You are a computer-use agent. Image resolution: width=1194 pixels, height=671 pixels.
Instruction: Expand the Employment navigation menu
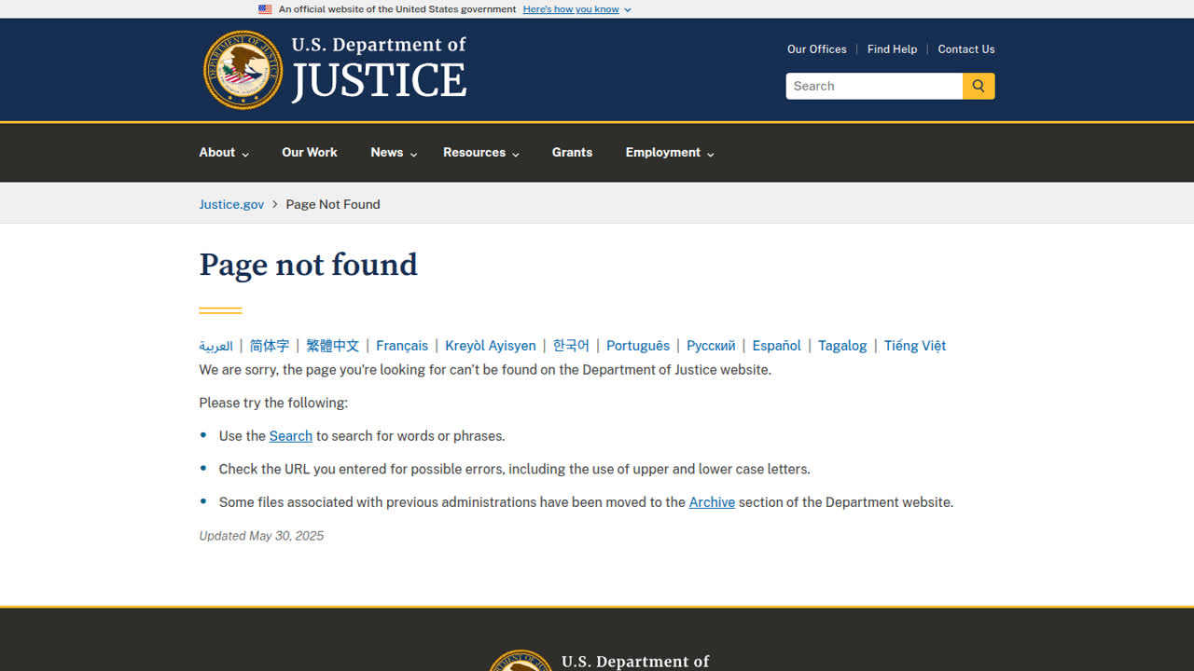[670, 153]
